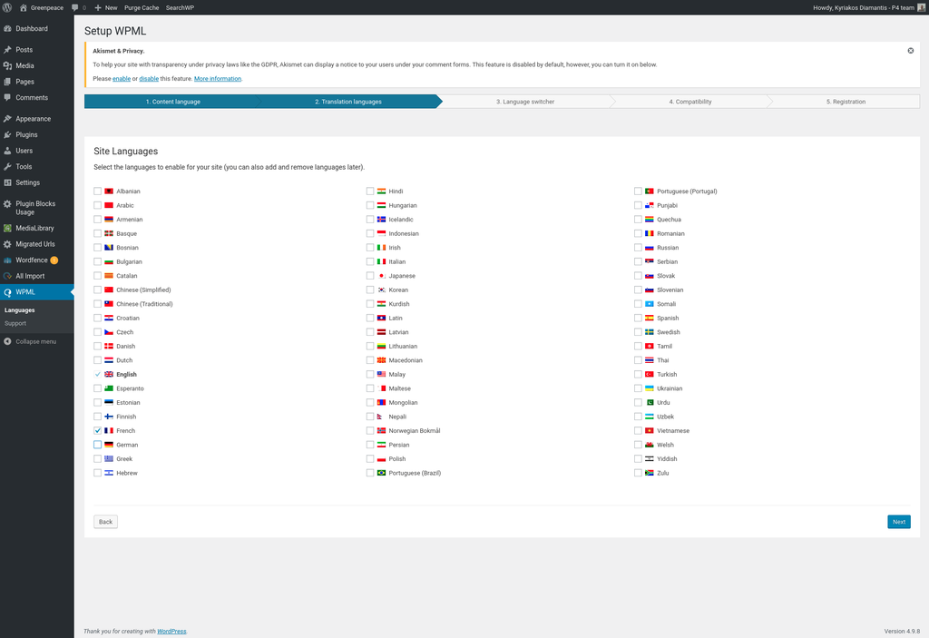The width and height of the screenshot is (929, 638).
Task: Tick the Hindi language checkbox
Action: (370, 191)
